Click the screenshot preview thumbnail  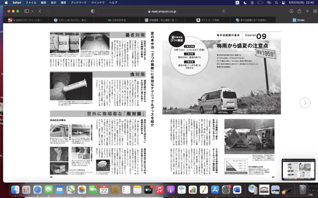point(298,170)
